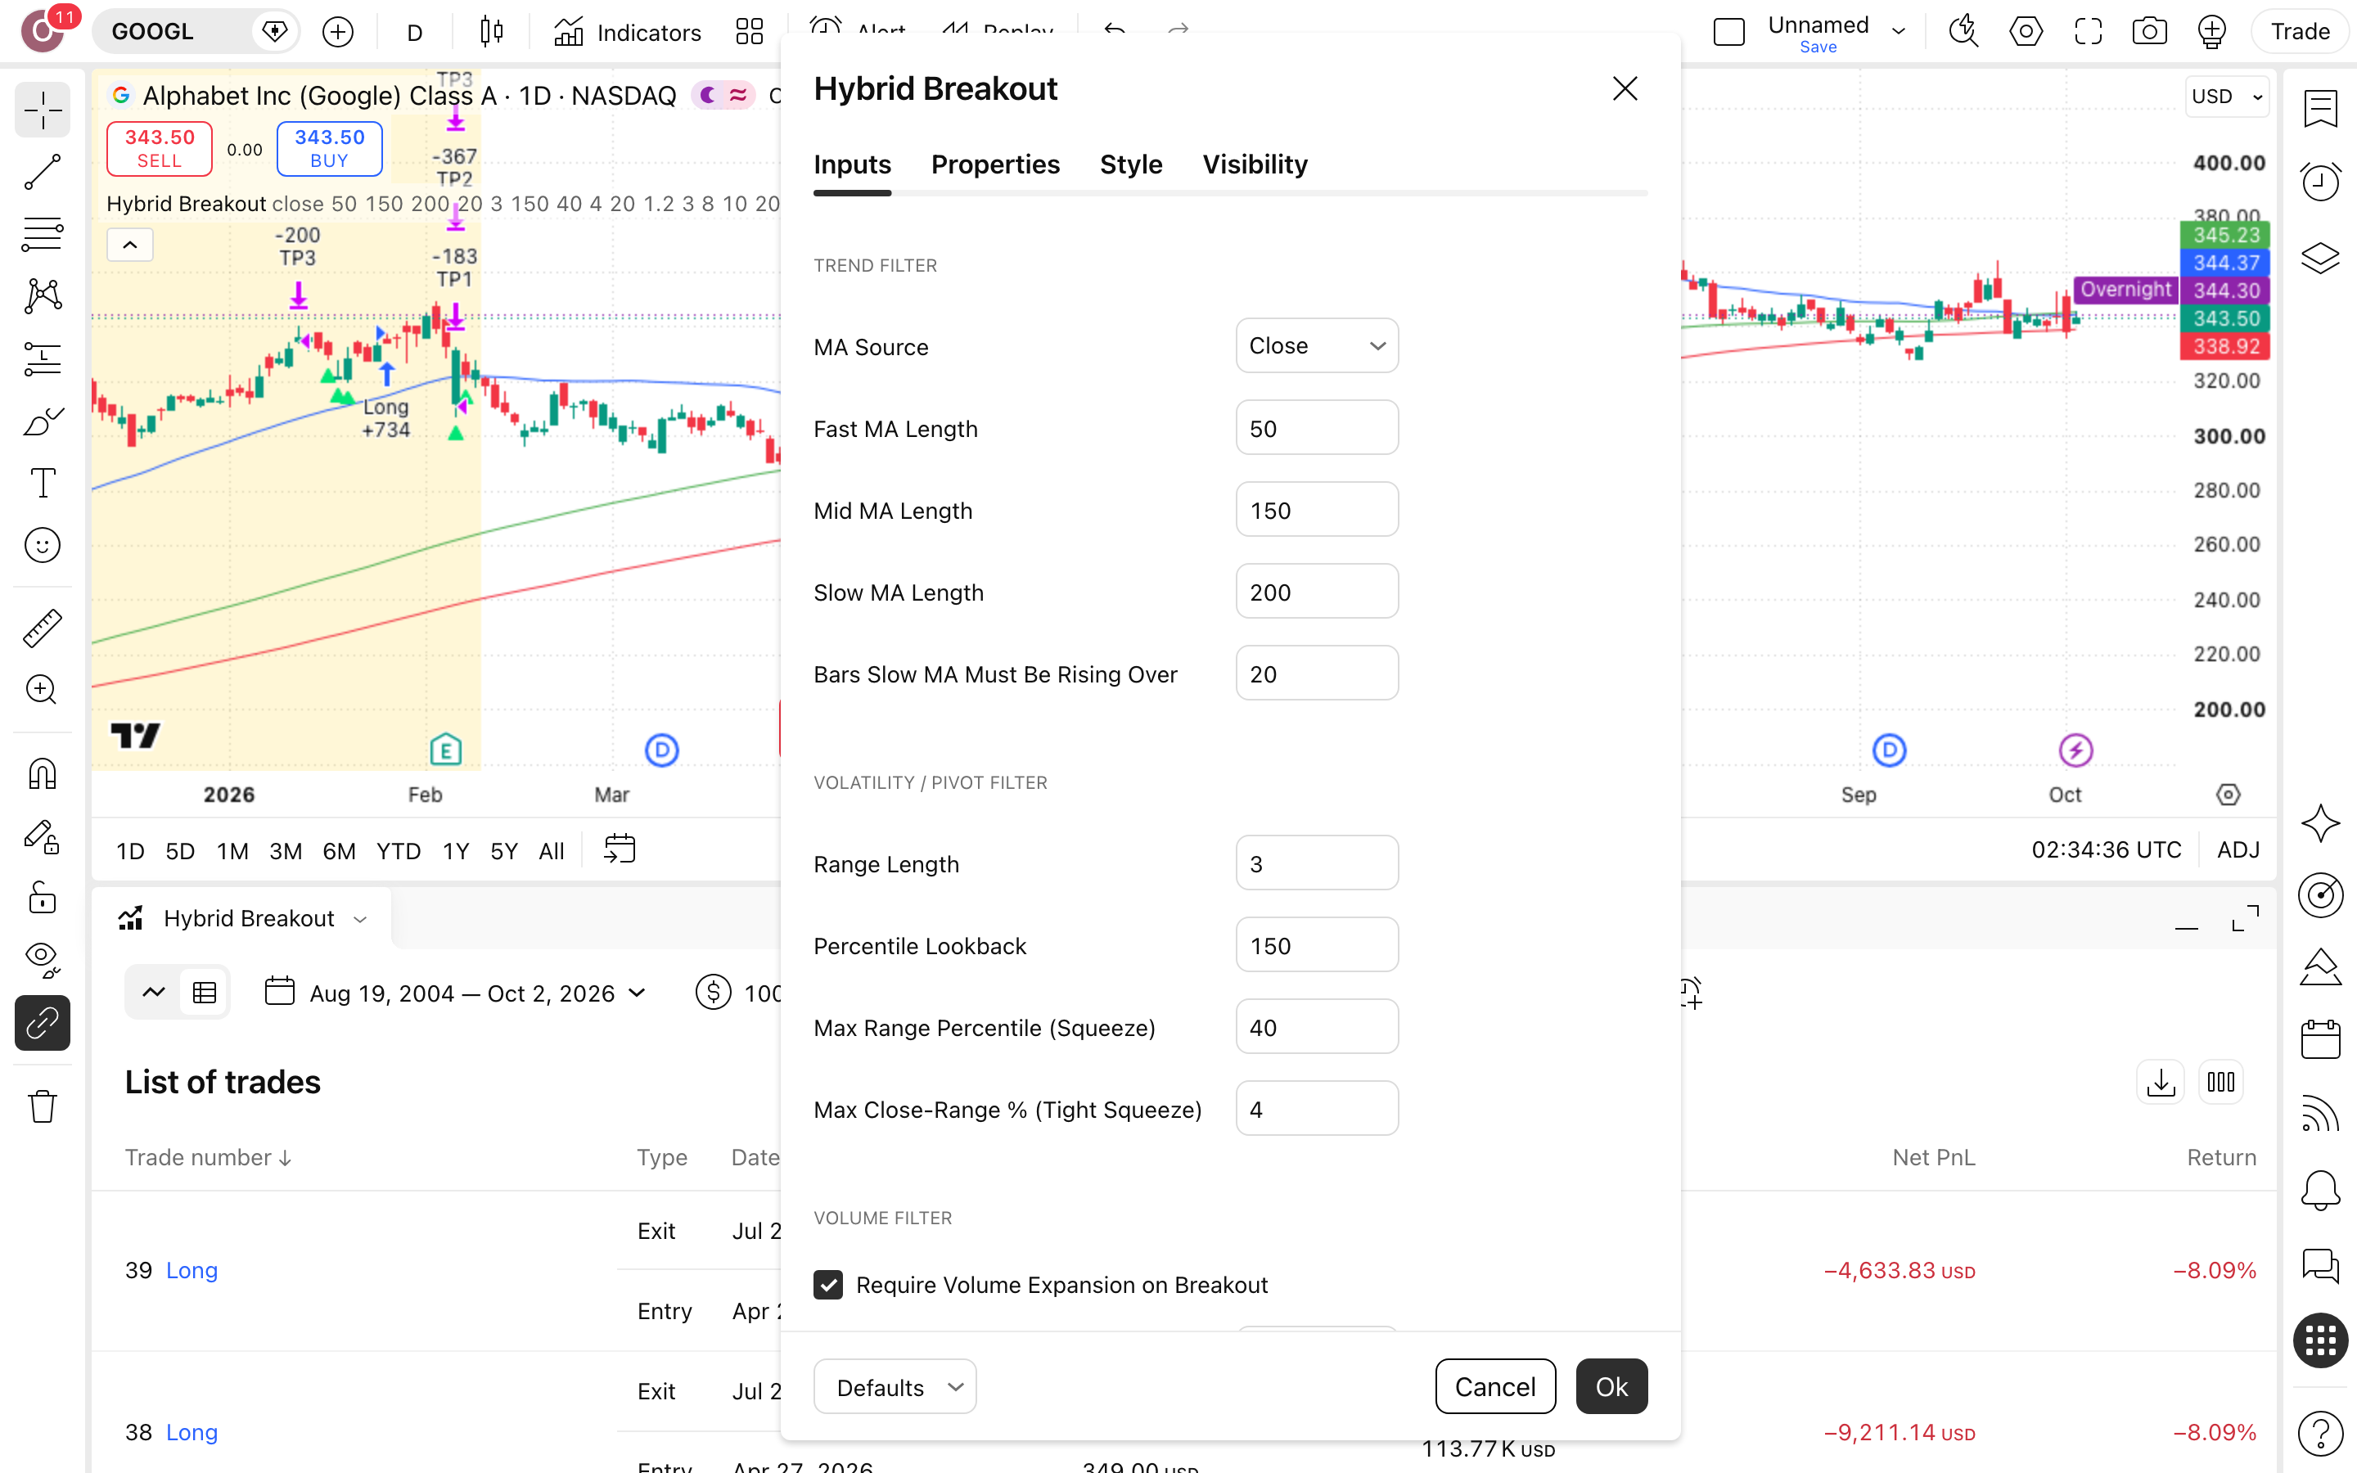Expand the Defaults dropdown
Viewport: 2357px width, 1473px height.
click(895, 1386)
